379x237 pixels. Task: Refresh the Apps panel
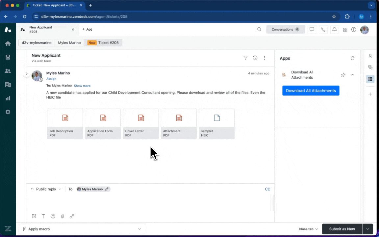352,58
